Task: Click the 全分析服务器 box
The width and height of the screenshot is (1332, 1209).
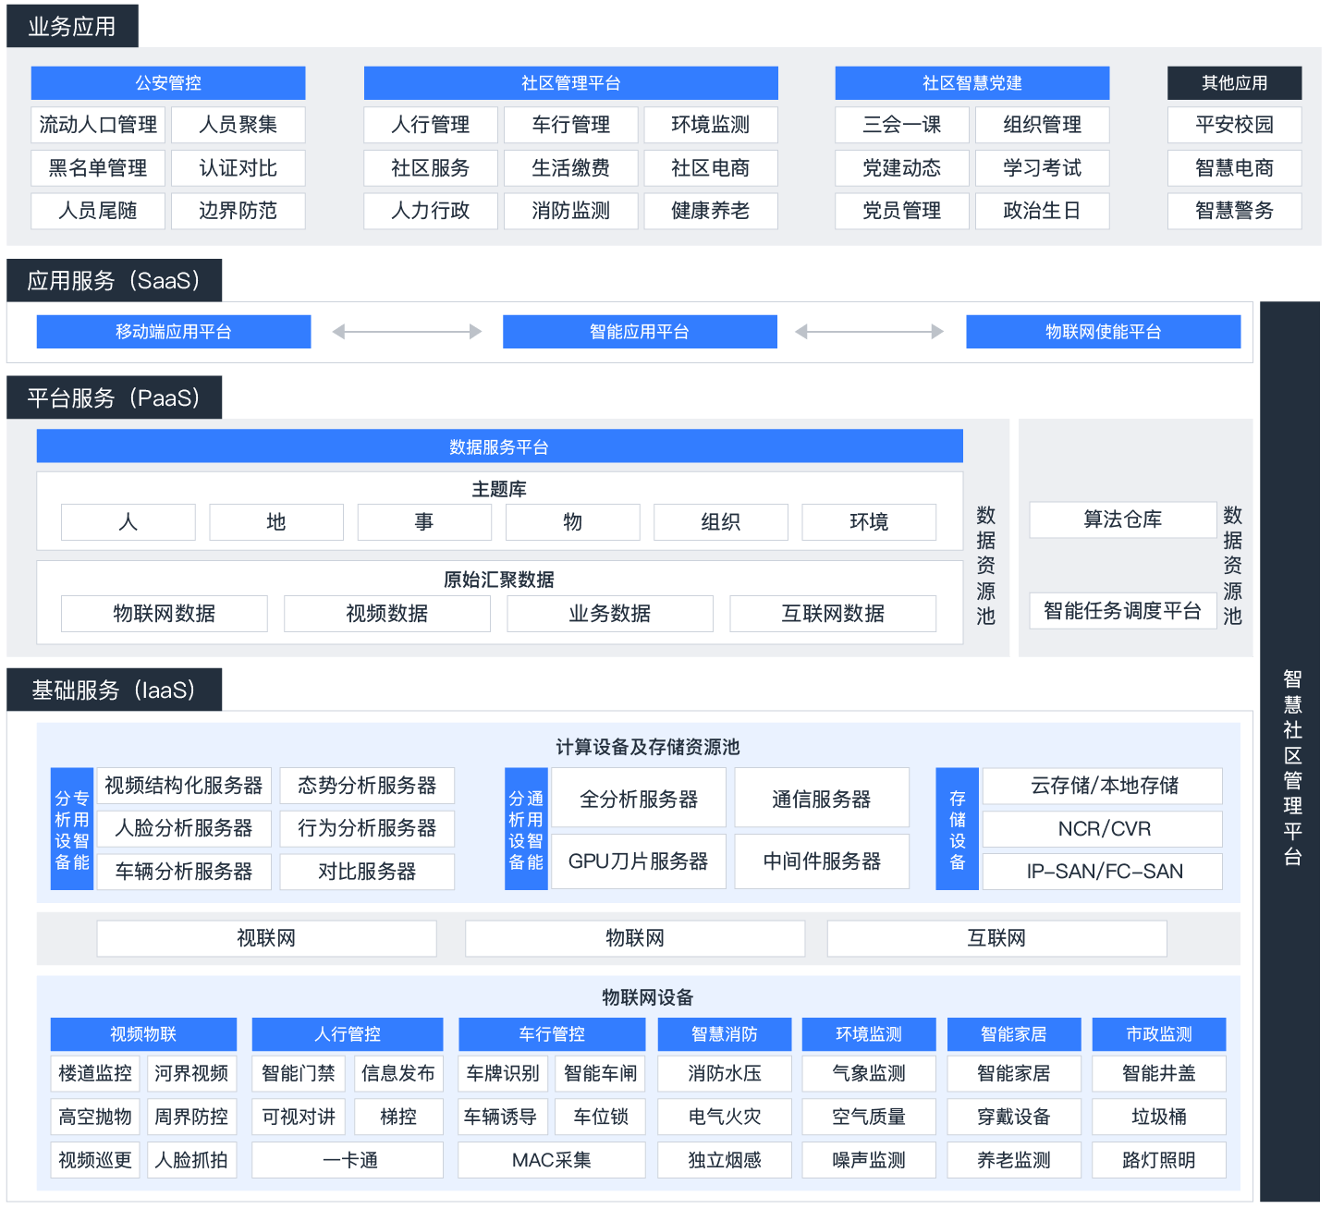Action: point(639,799)
